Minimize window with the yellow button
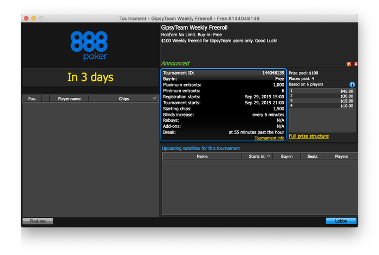This screenshot has height=255, width=379. click(x=34, y=18)
